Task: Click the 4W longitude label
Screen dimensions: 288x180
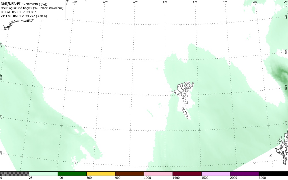Action: coord(225,2)
